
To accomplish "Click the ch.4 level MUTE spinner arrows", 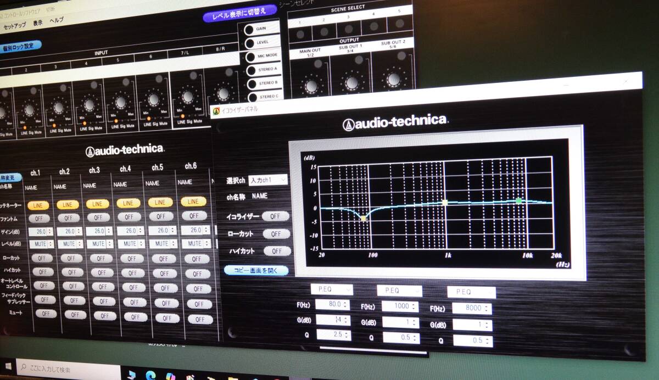I will (x=142, y=243).
